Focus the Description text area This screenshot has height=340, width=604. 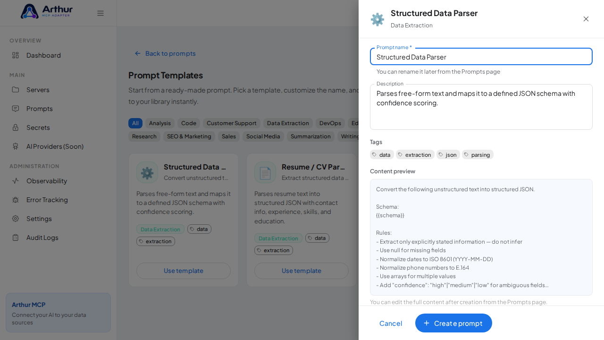click(x=481, y=107)
